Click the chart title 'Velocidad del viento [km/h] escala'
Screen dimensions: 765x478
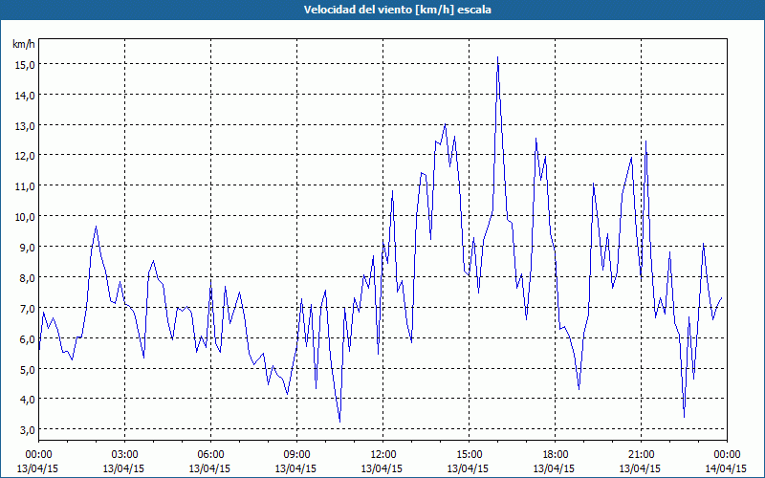click(x=397, y=10)
